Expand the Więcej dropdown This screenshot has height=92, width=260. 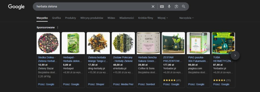pyautogui.click(x=163, y=18)
